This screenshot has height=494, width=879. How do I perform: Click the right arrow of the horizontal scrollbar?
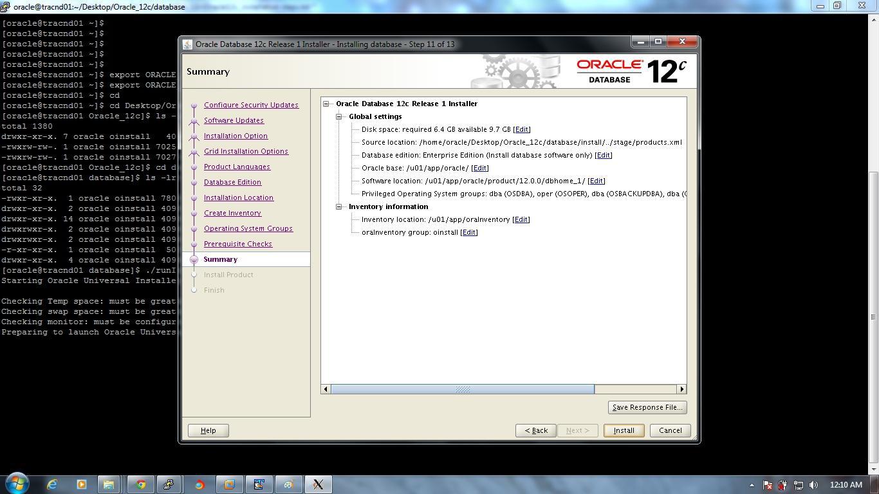[x=682, y=389]
